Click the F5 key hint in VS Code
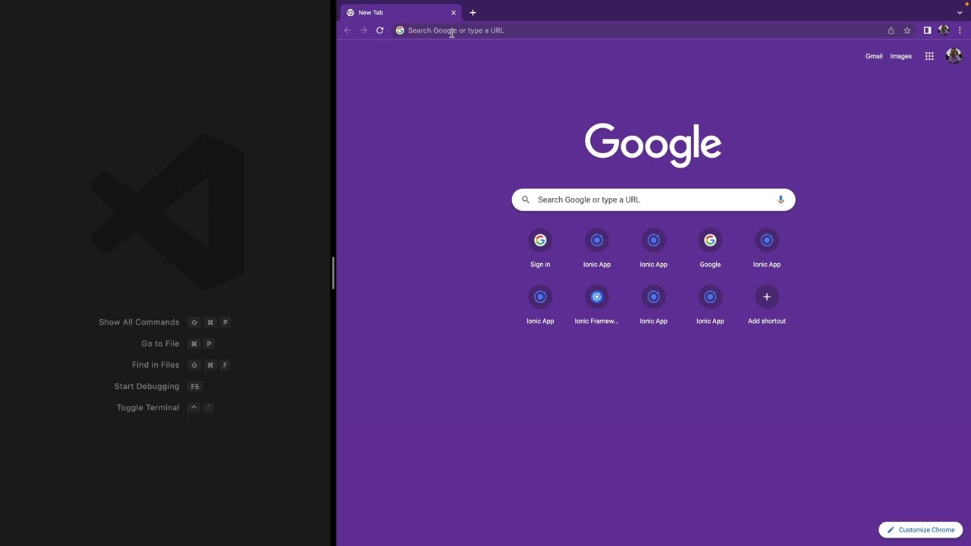The height and width of the screenshot is (546, 971). (x=195, y=386)
